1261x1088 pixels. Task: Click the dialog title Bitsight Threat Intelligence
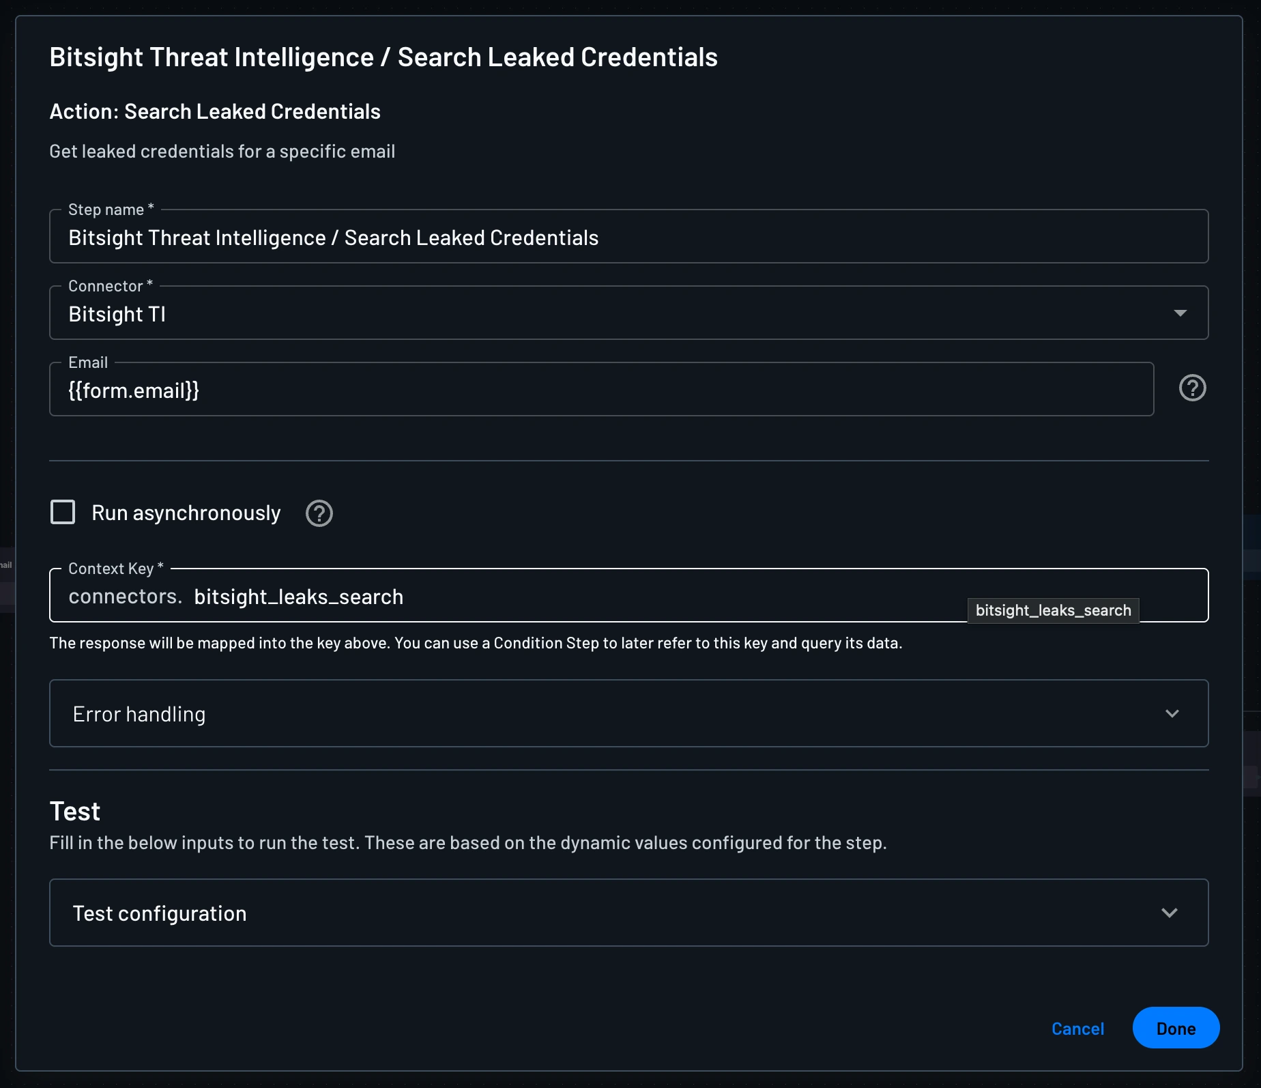383,57
